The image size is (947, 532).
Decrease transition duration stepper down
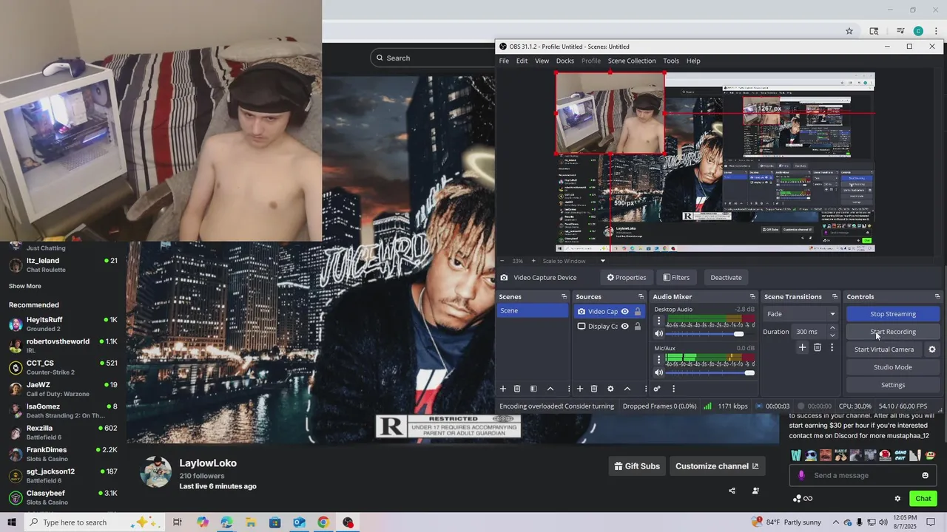(832, 335)
